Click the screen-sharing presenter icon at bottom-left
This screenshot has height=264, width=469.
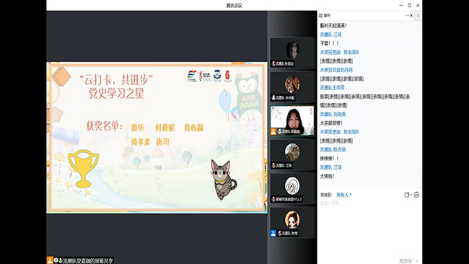pyautogui.click(x=50, y=260)
